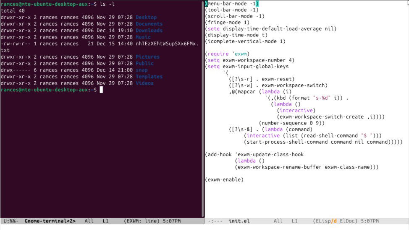This screenshot has height=230, width=409.
Task: Click the Public directory name in terminal
Action: [x=144, y=63]
